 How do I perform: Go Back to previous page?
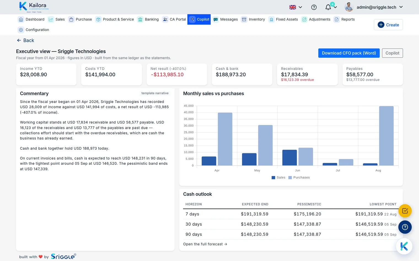[25, 40]
